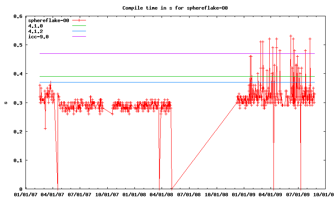Click the 0.1 y-axis tick label
Viewport: 334px width, 200px height.
pos(18,160)
